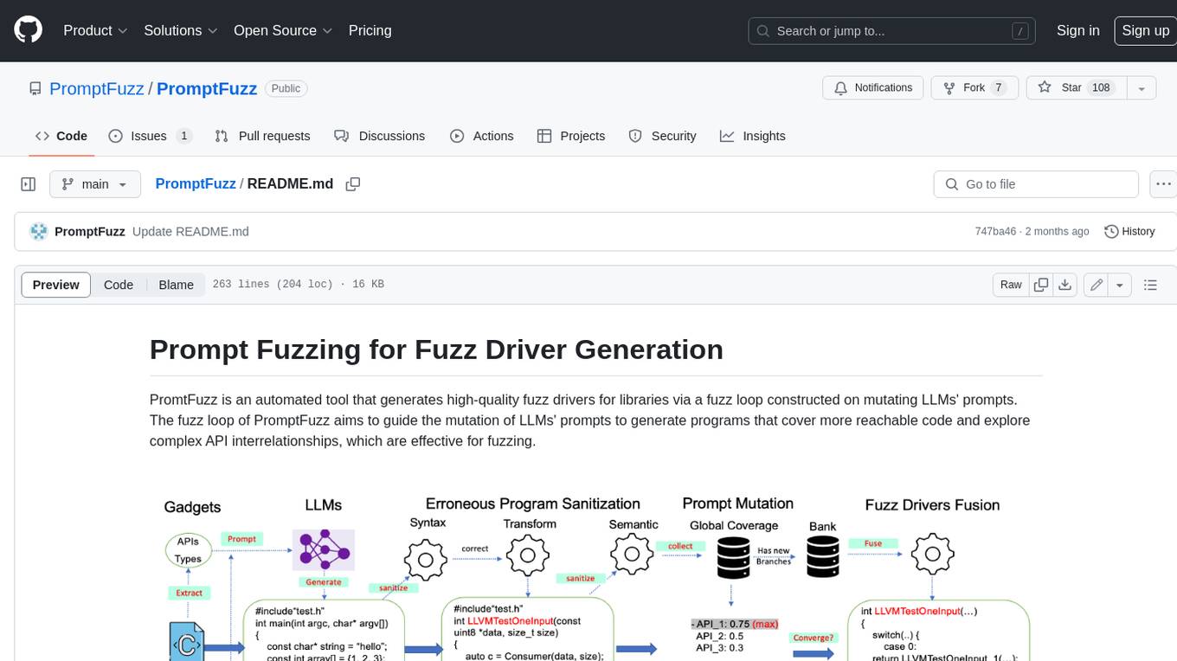Switch to the Discussions tab
Screen dimensions: 1177x661
click(x=380, y=136)
